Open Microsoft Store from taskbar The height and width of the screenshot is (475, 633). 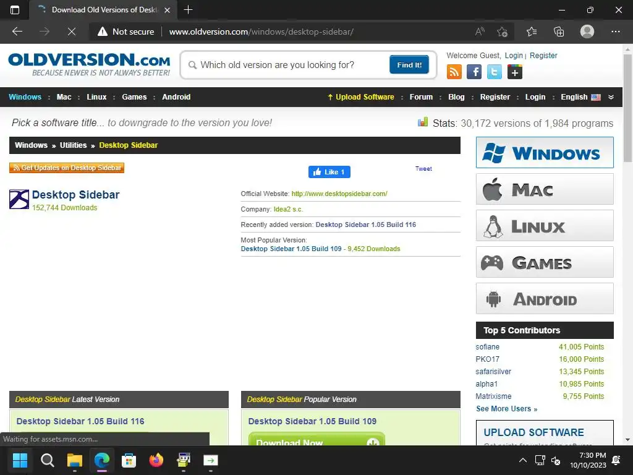[129, 460]
